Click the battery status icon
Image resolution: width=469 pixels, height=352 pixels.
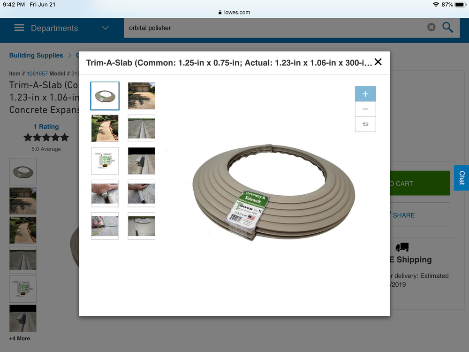(x=461, y=5)
